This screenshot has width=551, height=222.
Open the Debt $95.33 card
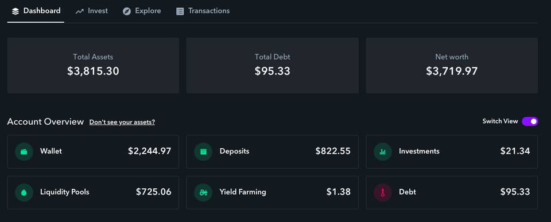click(x=452, y=192)
